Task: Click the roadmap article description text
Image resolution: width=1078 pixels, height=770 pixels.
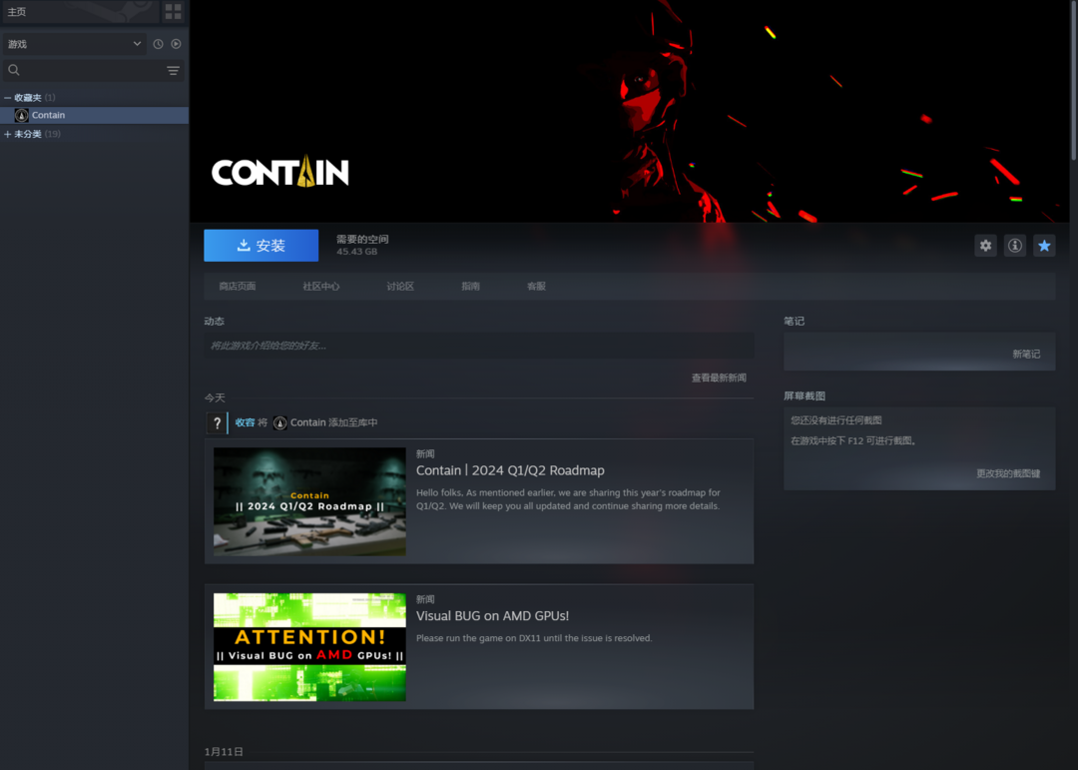Action: click(569, 499)
